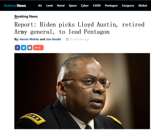This screenshot has width=151, height=130.
Task: Open author Aaron Mehta's profile link
Action: pyautogui.click(x=29, y=39)
